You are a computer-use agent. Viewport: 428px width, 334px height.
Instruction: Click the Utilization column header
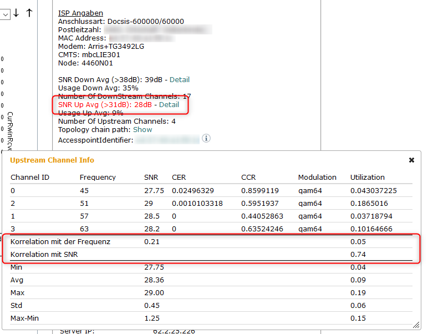(367, 177)
